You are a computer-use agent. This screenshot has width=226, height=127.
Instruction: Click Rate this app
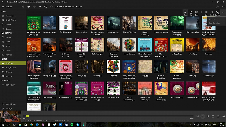[x=13, y=104]
